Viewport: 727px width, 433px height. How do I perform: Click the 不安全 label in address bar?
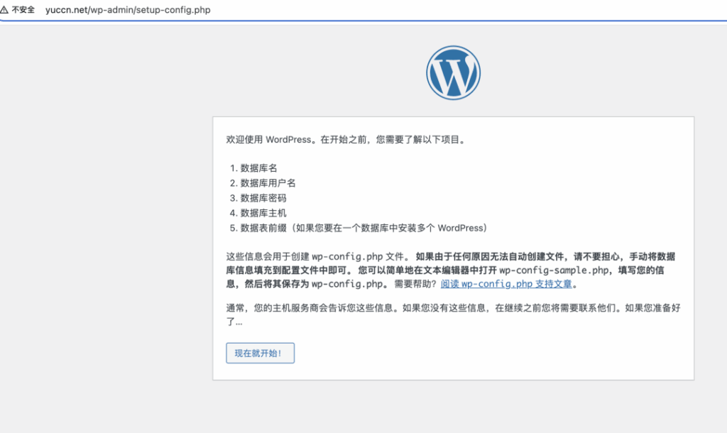[23, 10]
